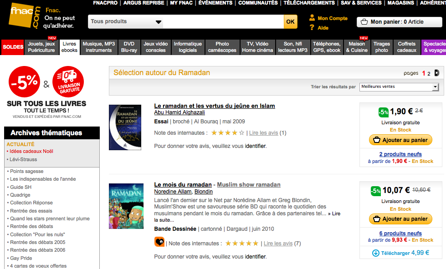Open the Coffrets cadeaux tab
This screenshot has height=269, width=446.
407,47
